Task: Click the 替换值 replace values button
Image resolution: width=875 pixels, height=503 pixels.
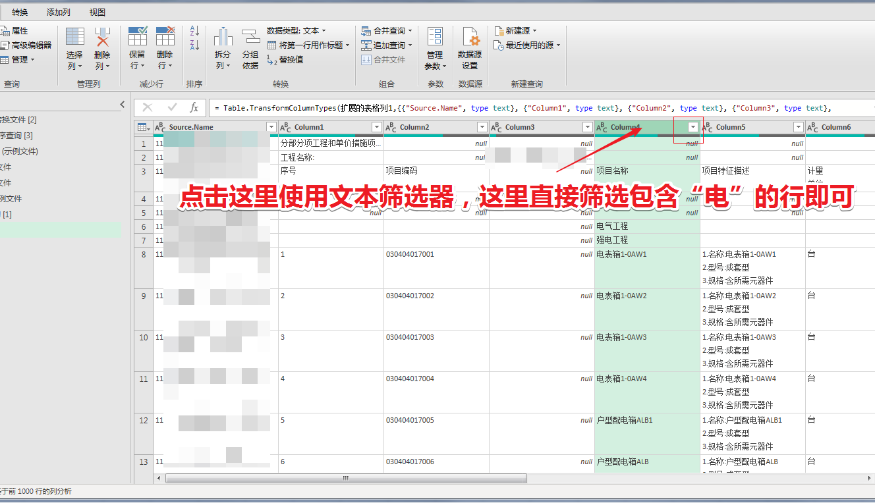Action: (285, 60)
